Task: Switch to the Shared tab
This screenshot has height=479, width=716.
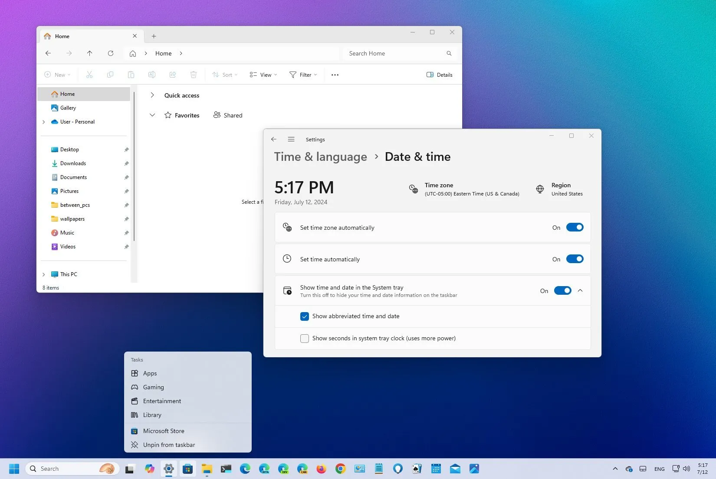Action: [228, 115]
